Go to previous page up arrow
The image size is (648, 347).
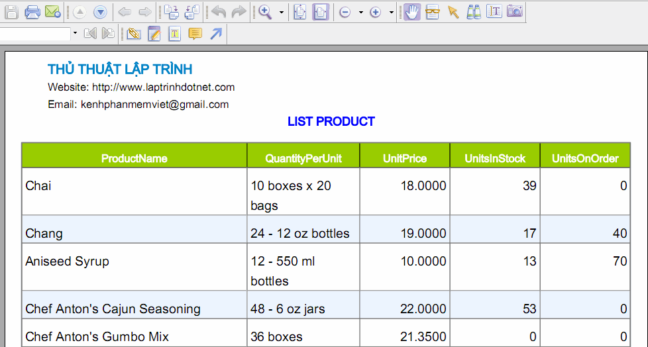coord(80,13)
